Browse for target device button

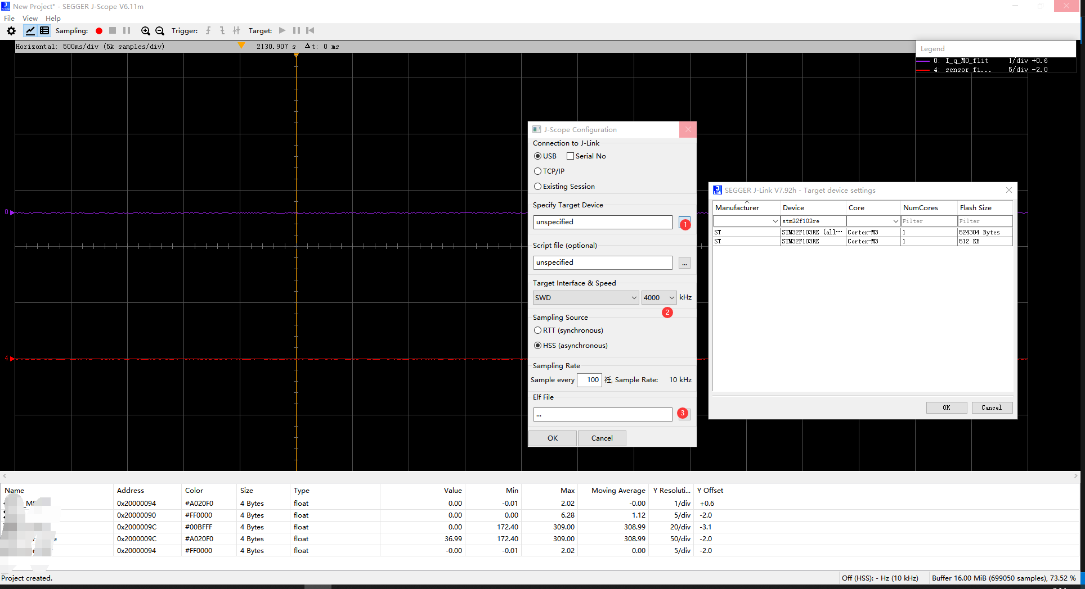(684, 222)
